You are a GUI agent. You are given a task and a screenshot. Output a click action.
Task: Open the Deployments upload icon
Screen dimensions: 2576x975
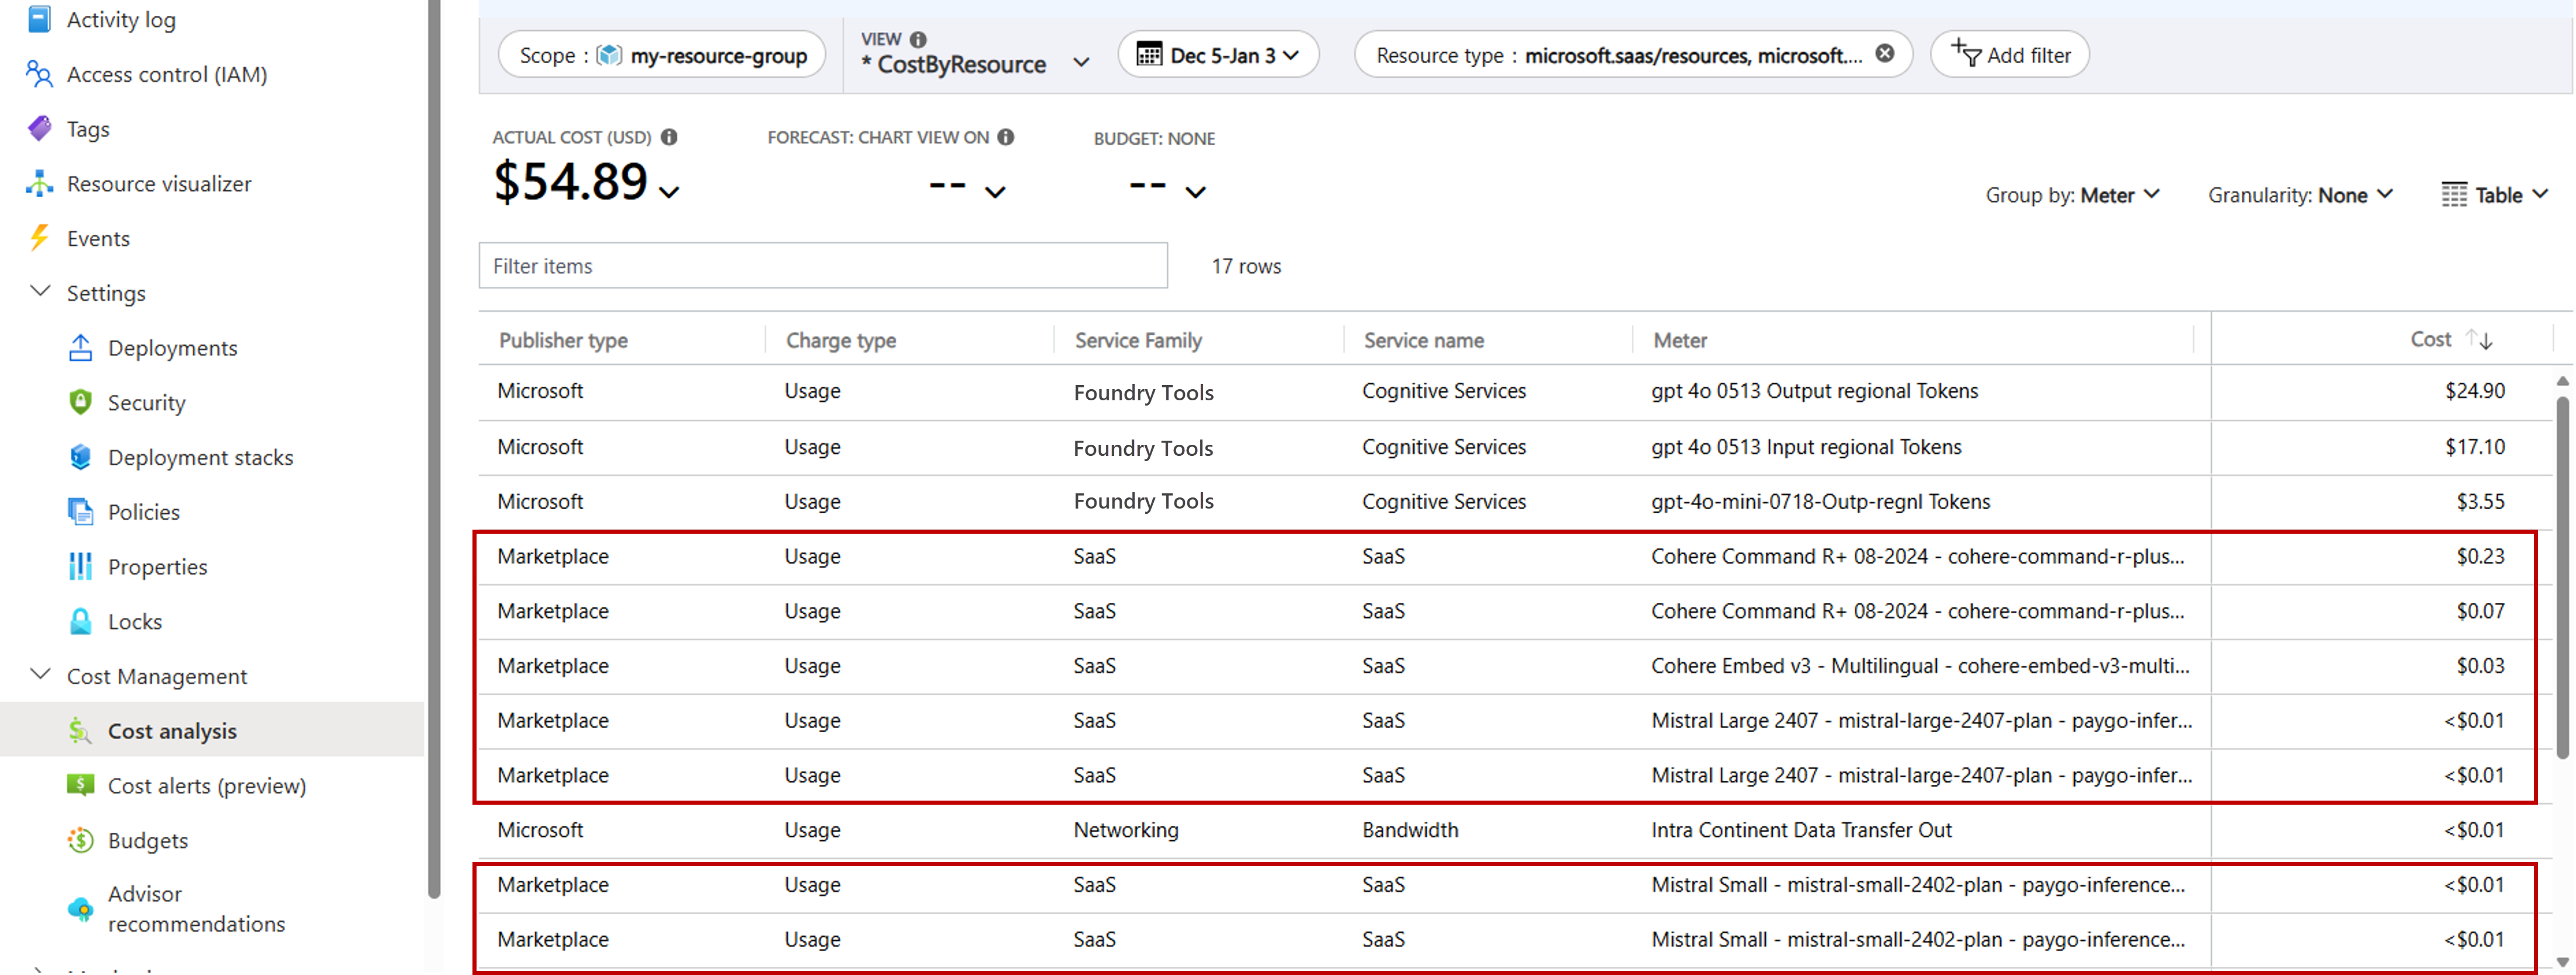coord(80,348)
